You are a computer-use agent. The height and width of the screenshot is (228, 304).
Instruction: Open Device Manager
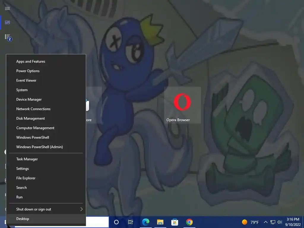click(46, 99)
